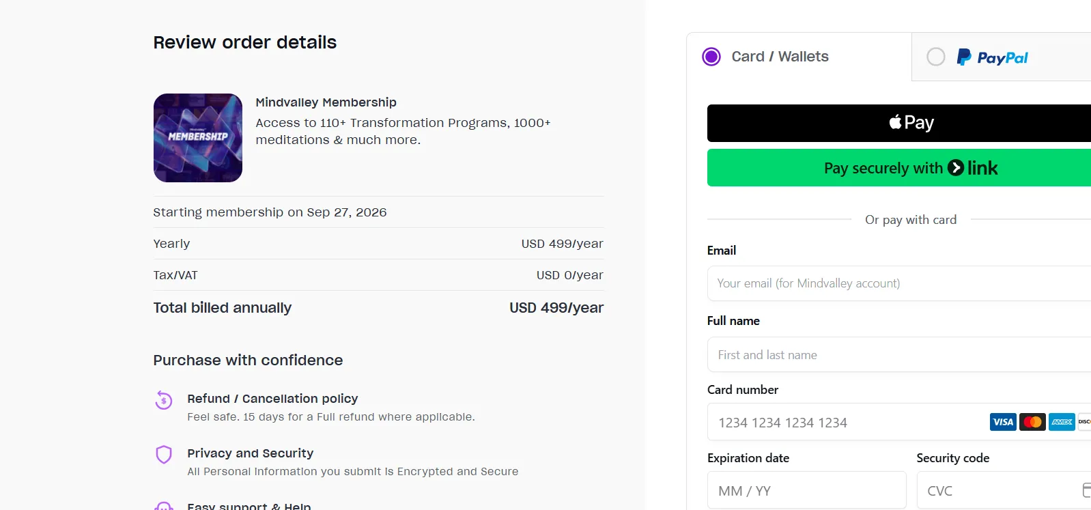
Task: Click the Mastercard icon
Action: (x=1032, y=422)
